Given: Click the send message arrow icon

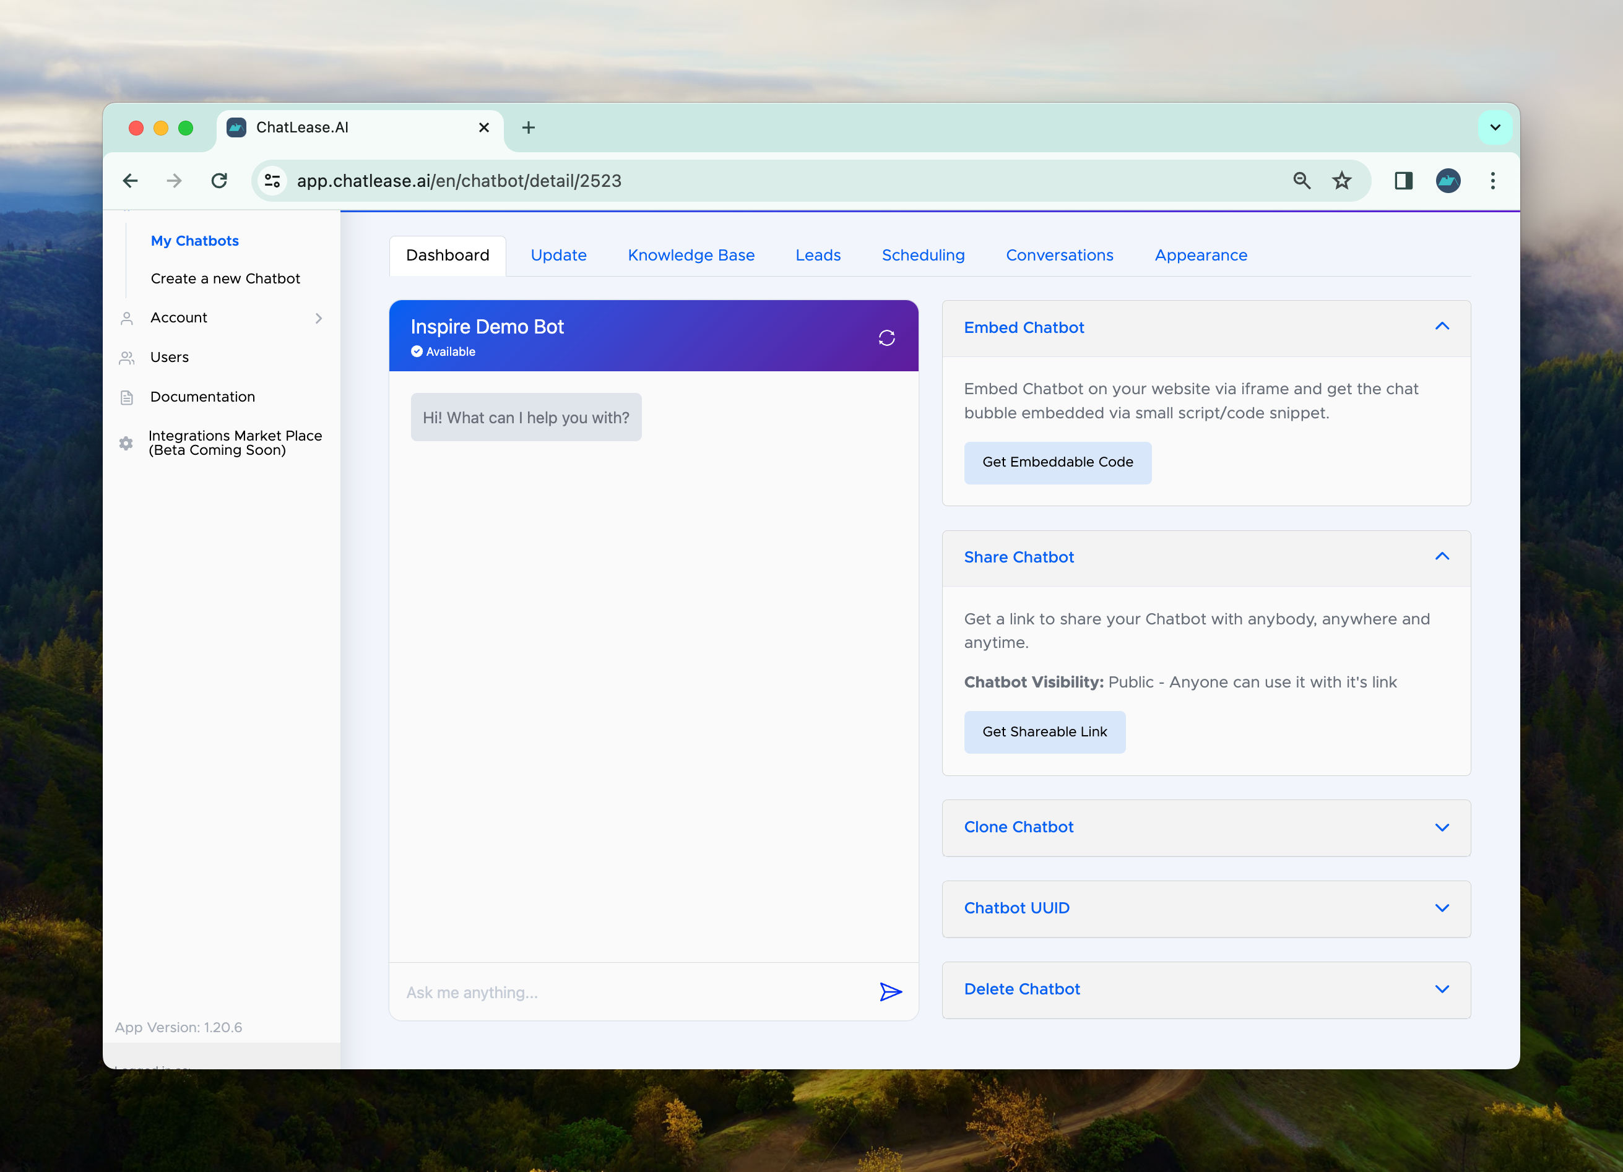Looking at the screenshot, I should coord(890,992).
